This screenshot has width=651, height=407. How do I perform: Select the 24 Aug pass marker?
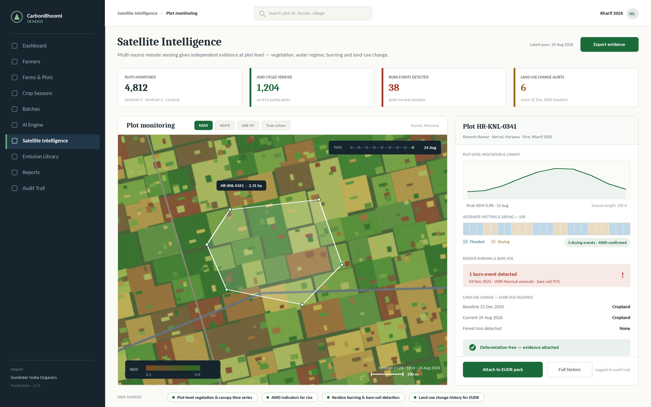[x=413, y=147]
